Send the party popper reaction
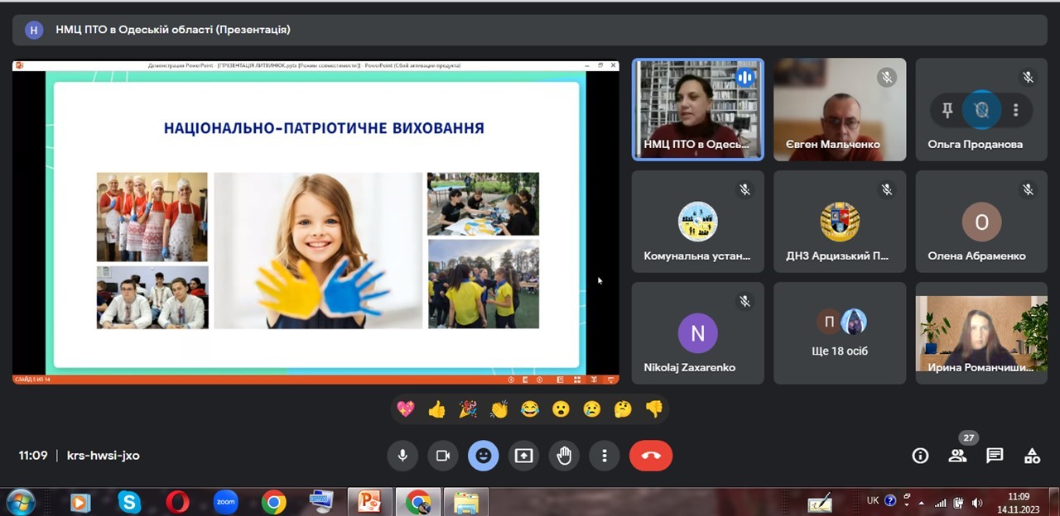The width and height of the screenshot is (1060, 516). click(x=468, y=408)
